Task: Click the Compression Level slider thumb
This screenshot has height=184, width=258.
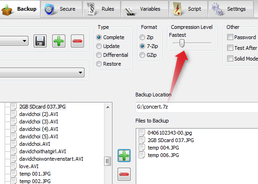Action: pos(182,43)
